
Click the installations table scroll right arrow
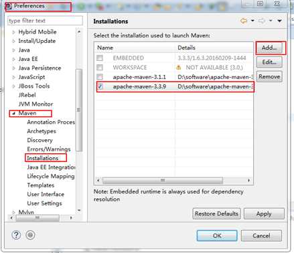pos(249,180)
